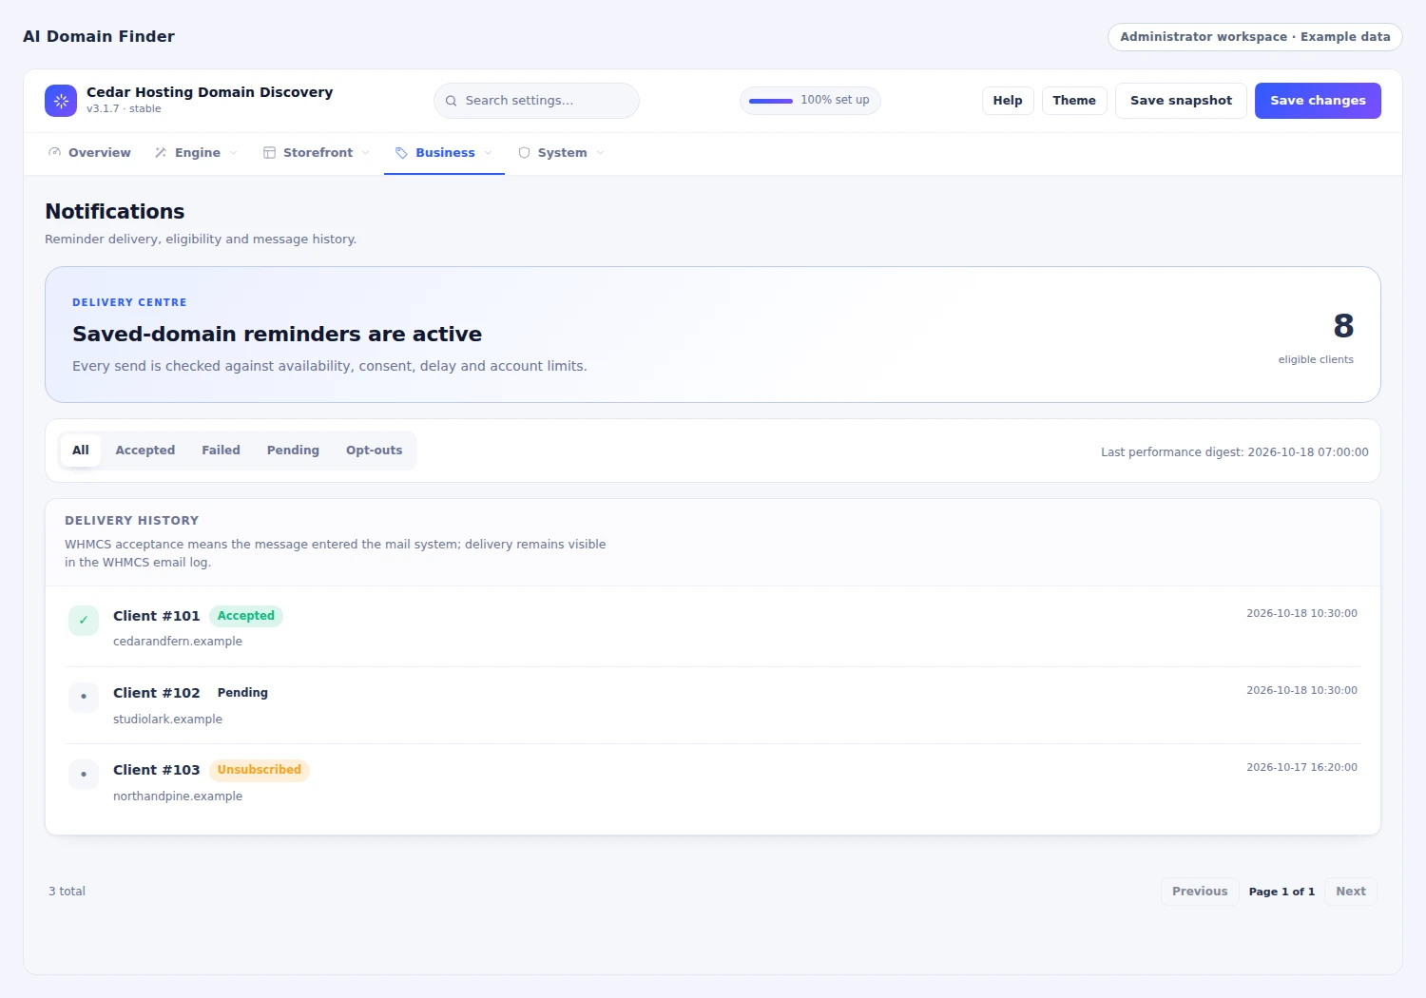1426x998 pixels.
Task: Select cedarandfern.example domain text
Action: tap(178, 642)
